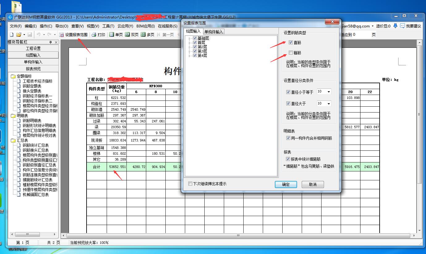Open 编辑(E) menu
This screenshot has height=254, width=426.
coord(31,26)
